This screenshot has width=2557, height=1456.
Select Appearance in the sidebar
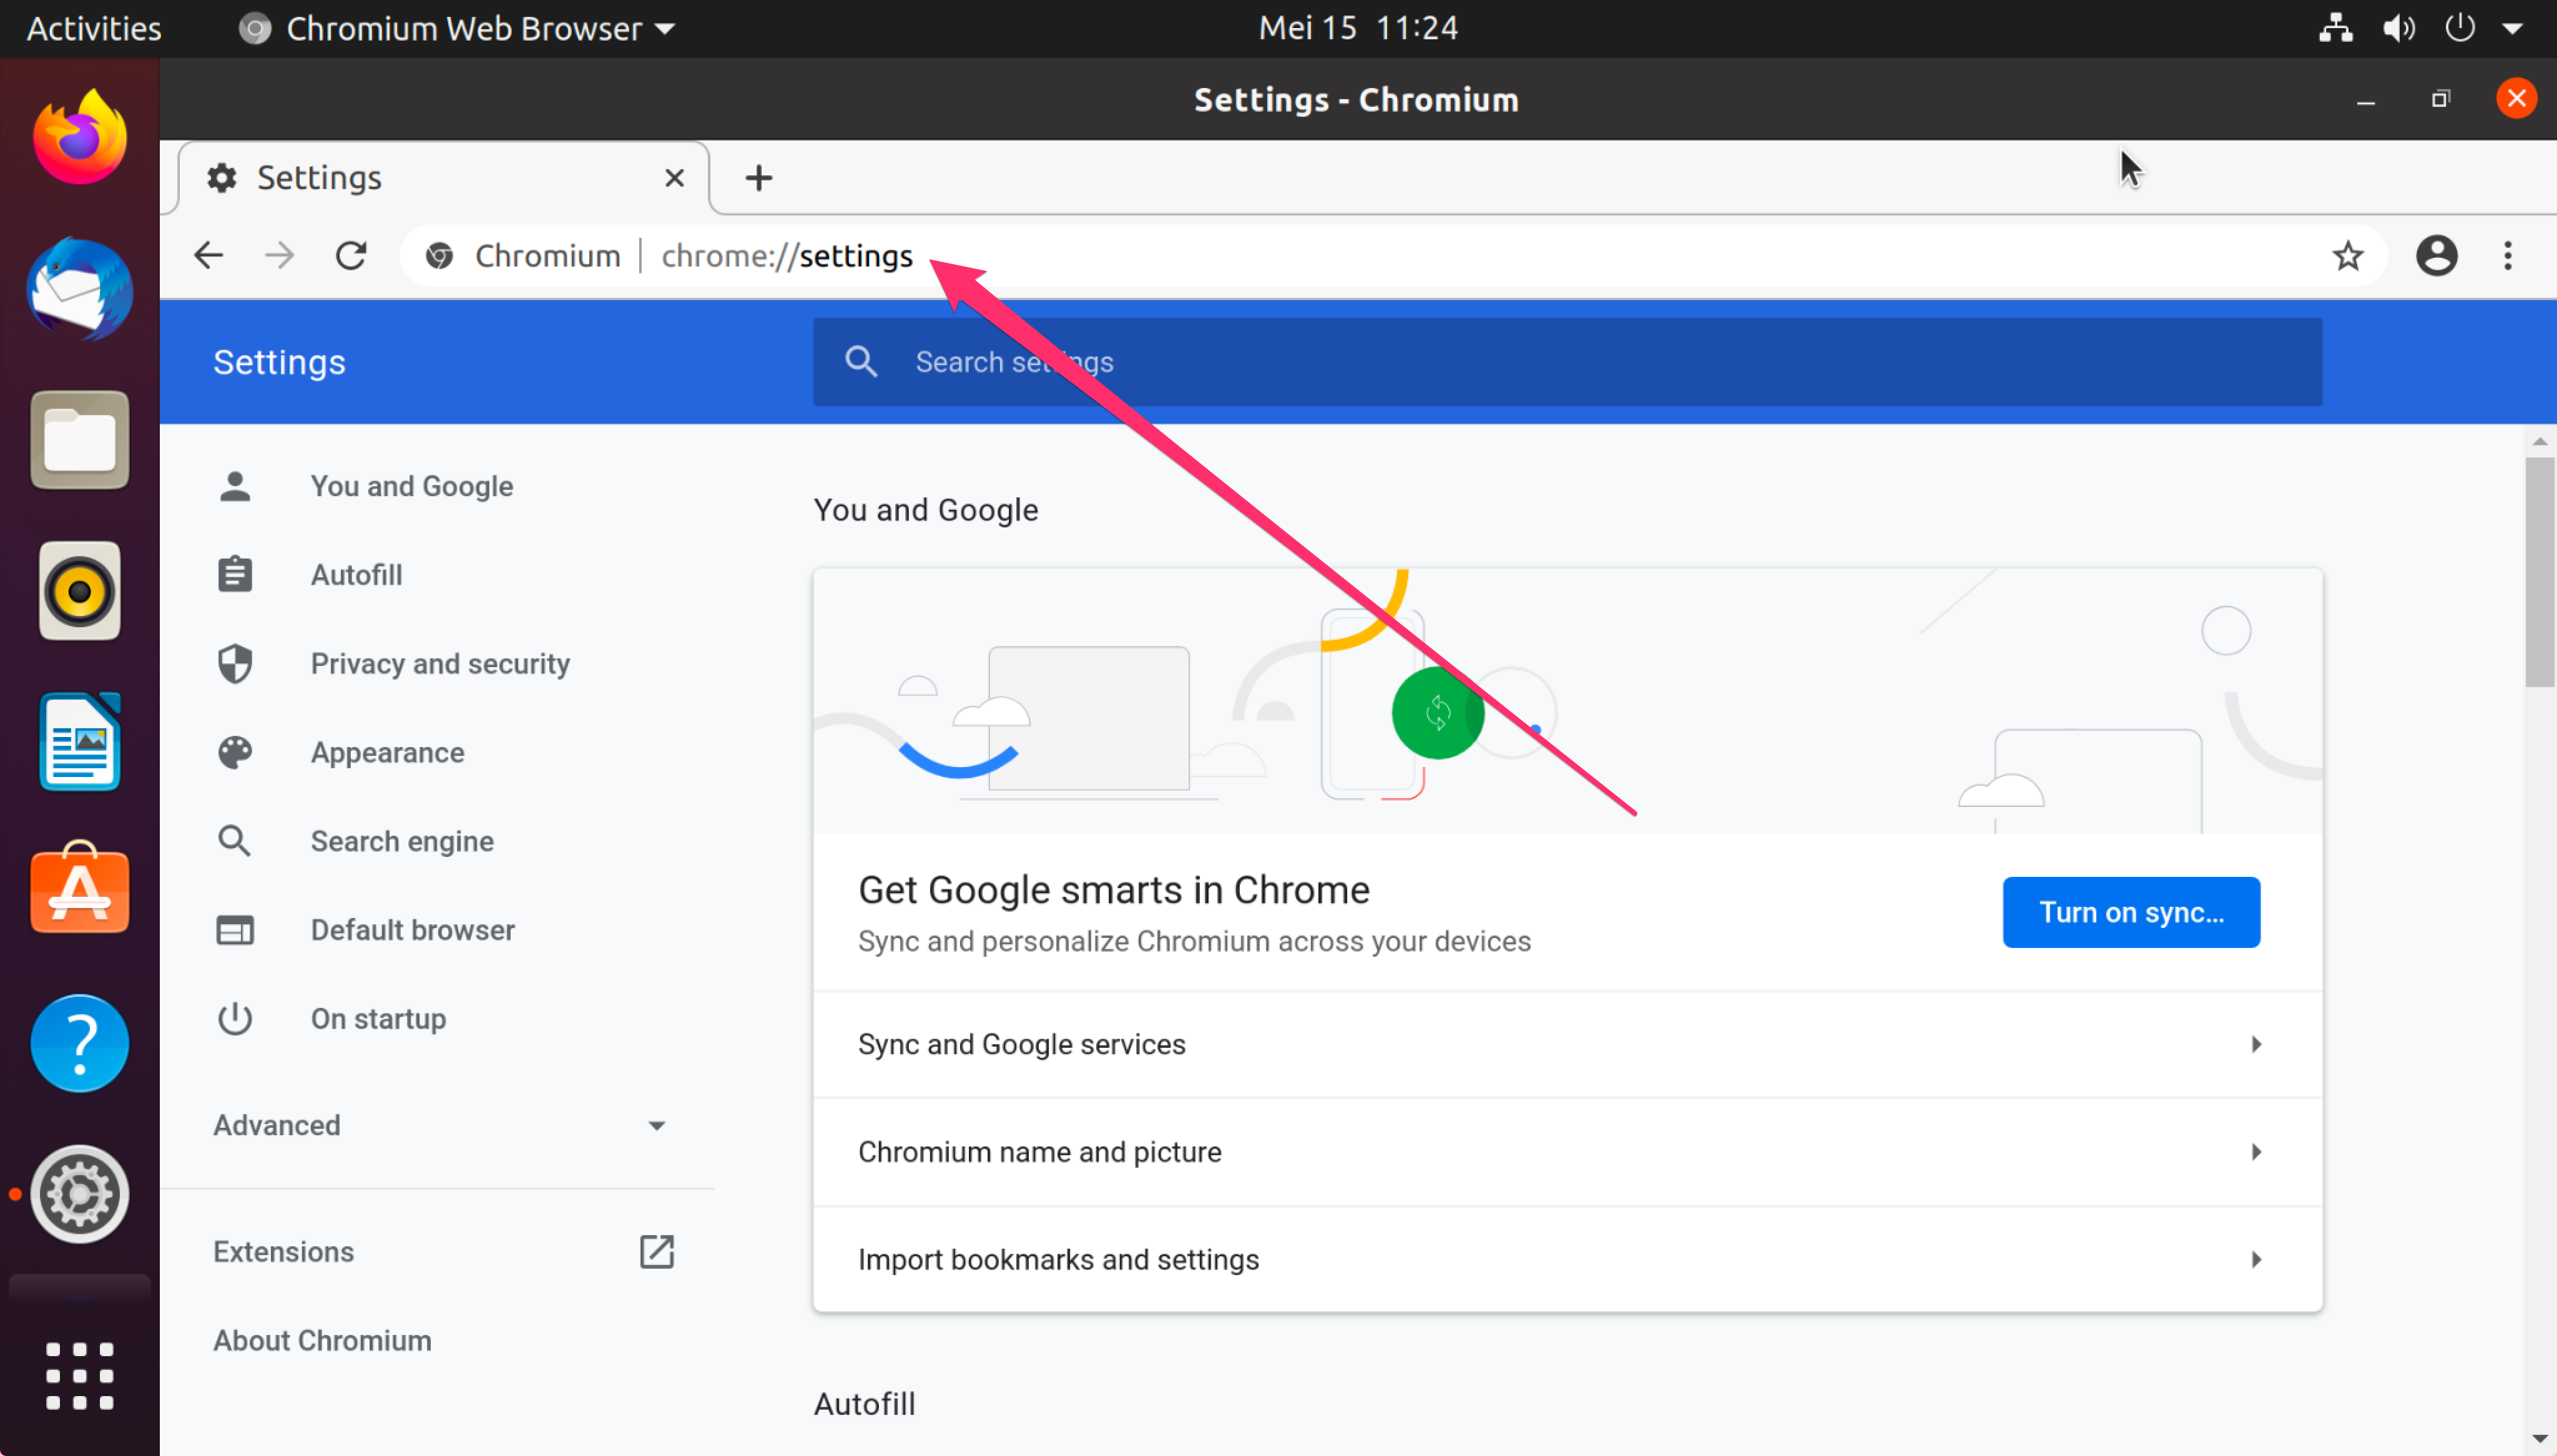pyautogui.click(x=387, y=753)
